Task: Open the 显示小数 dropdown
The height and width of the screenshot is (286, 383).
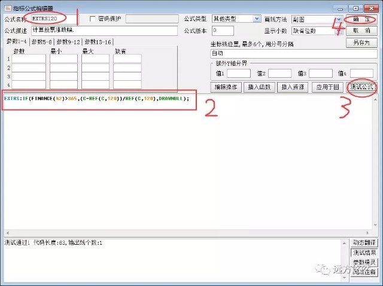Action: click(339, 31)
